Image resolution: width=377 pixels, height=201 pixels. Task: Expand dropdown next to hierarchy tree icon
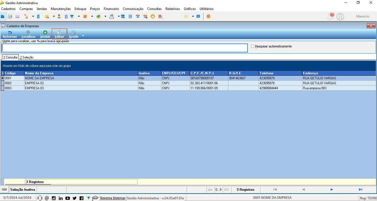pos(33,17)
